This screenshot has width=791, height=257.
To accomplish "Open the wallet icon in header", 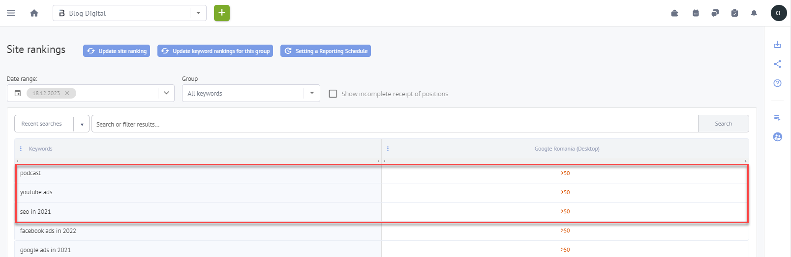I will tap(675, 13).
